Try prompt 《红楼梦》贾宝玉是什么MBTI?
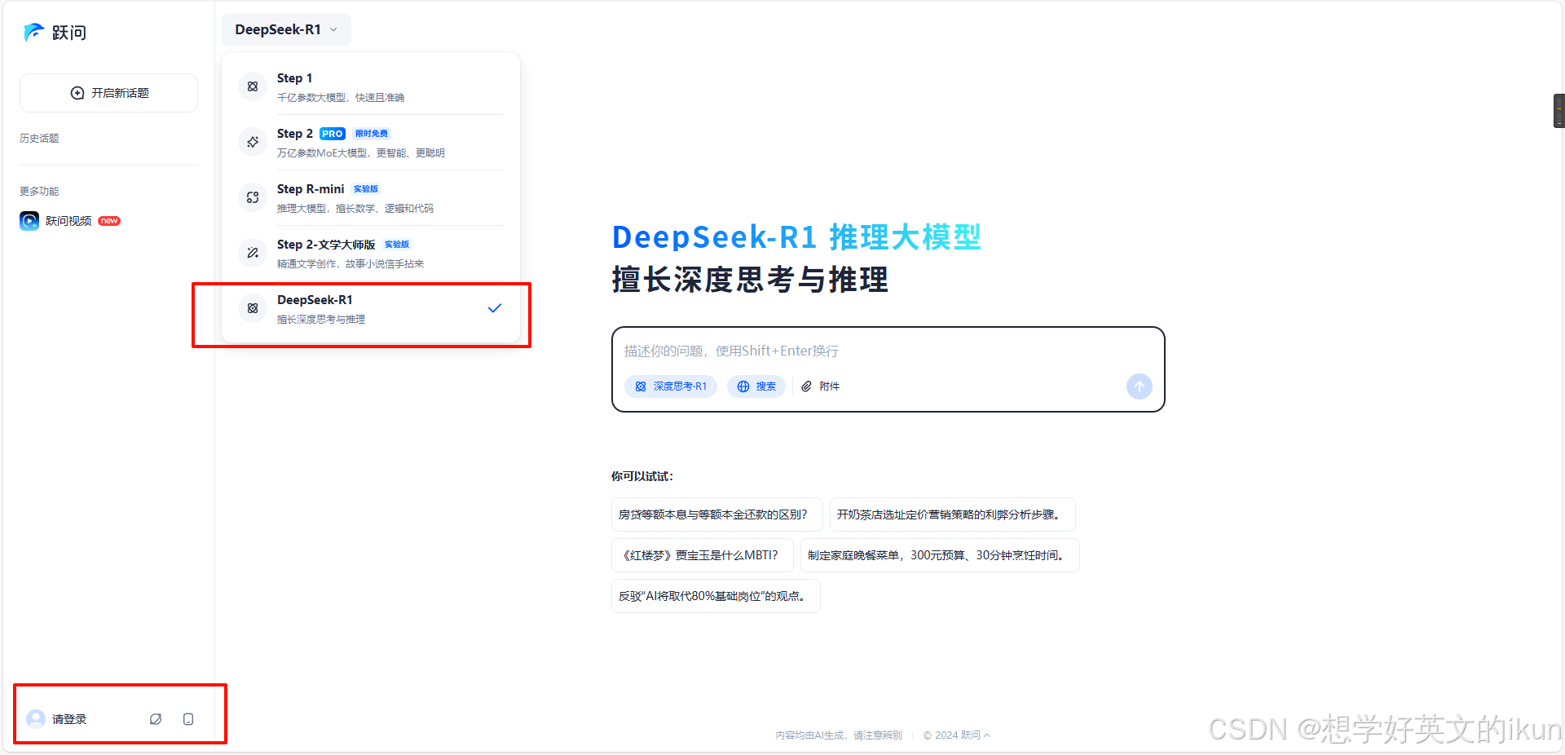This screenshot has width=1565, height=755. pos(702,555)
